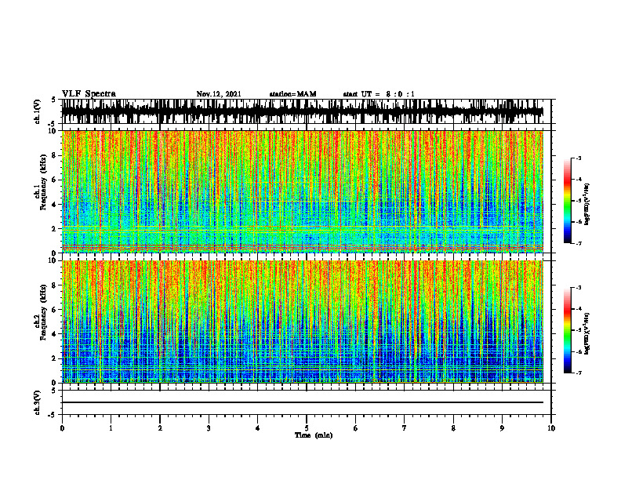
Task: Click the "8" tick on ch.1 frequency axis
Action: click(x=55, y=155)
